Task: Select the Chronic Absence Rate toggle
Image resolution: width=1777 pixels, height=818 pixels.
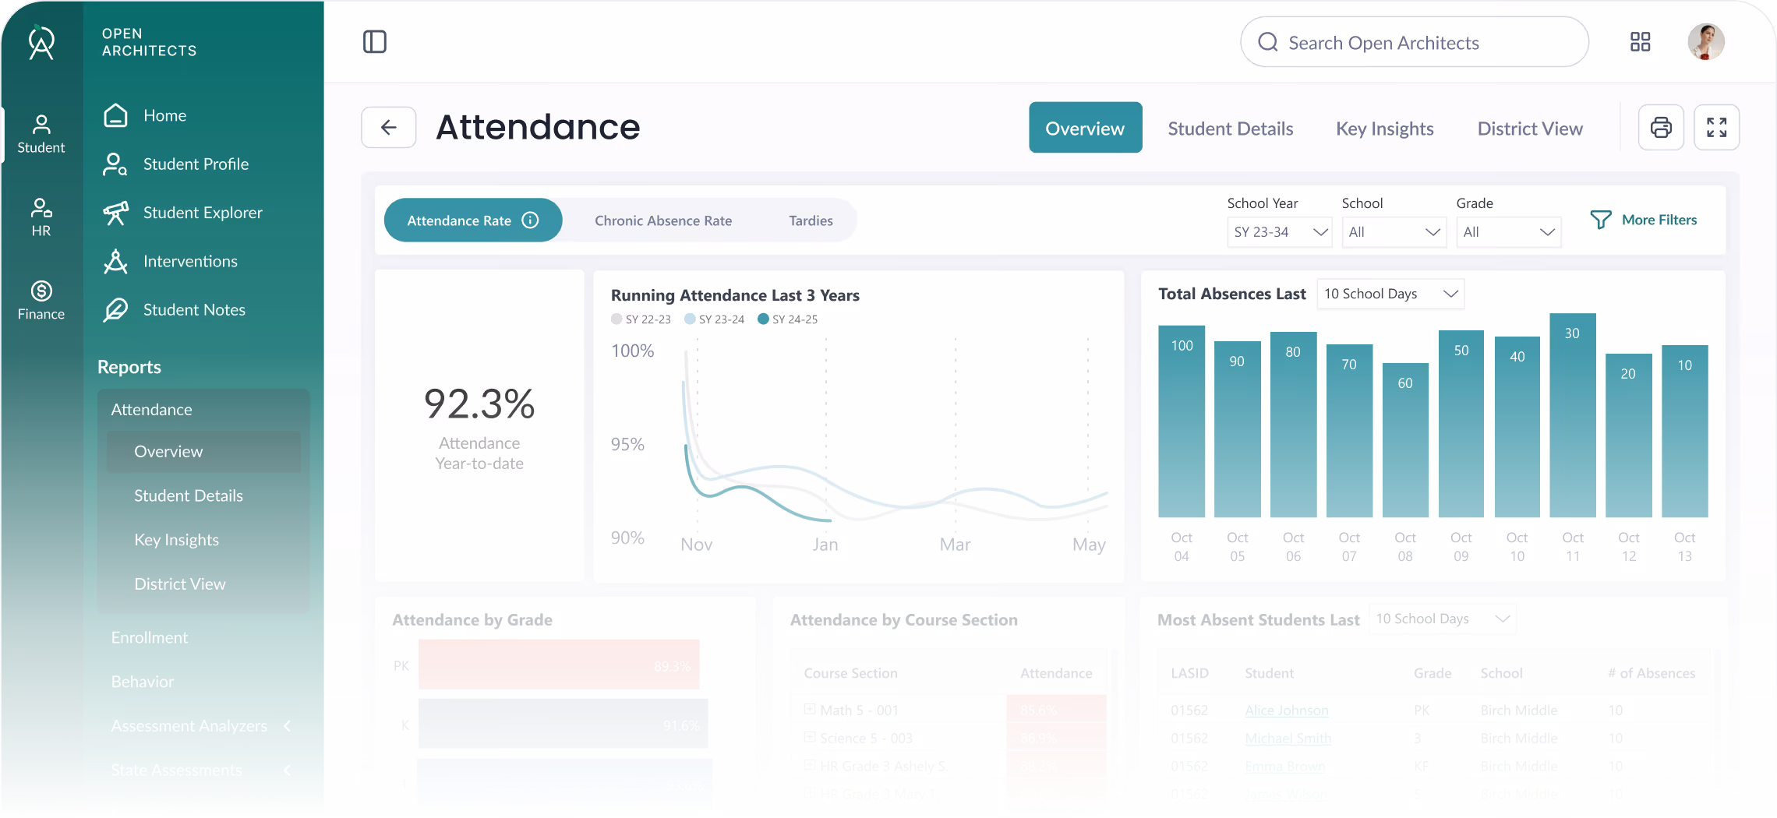Action: pyautogui.click(x=662, y=220)
